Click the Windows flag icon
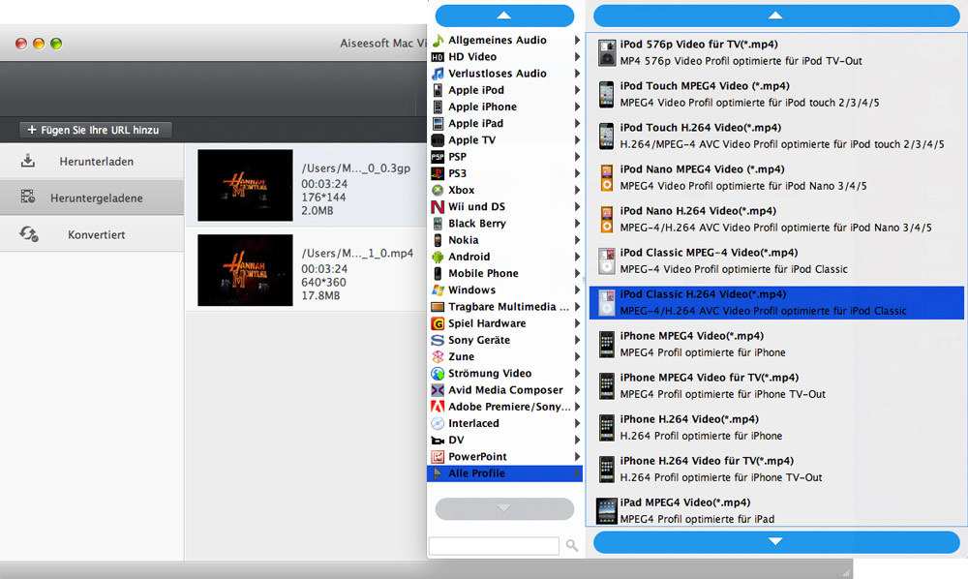Image resolution: width=968 pixels, height=579 pixels. coord(438,290)
